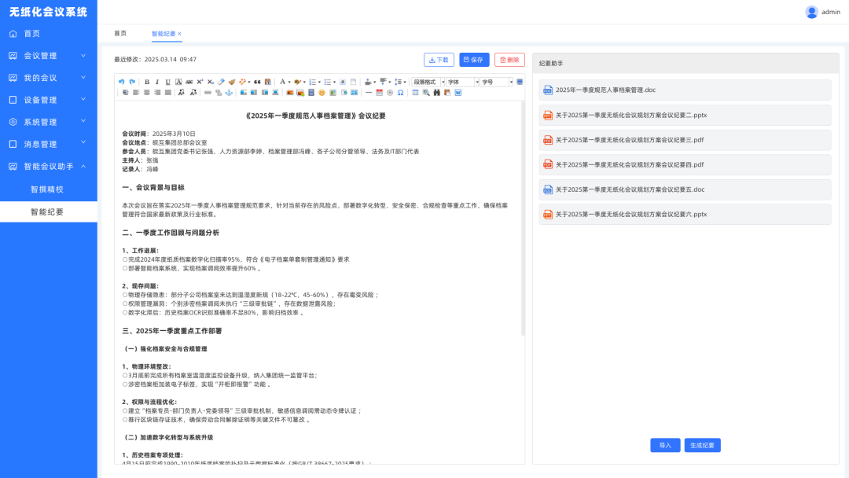Screen dimensions: 849x478
Task: Toggle bold formatting in the editor
Action: [x=147, y=82]
